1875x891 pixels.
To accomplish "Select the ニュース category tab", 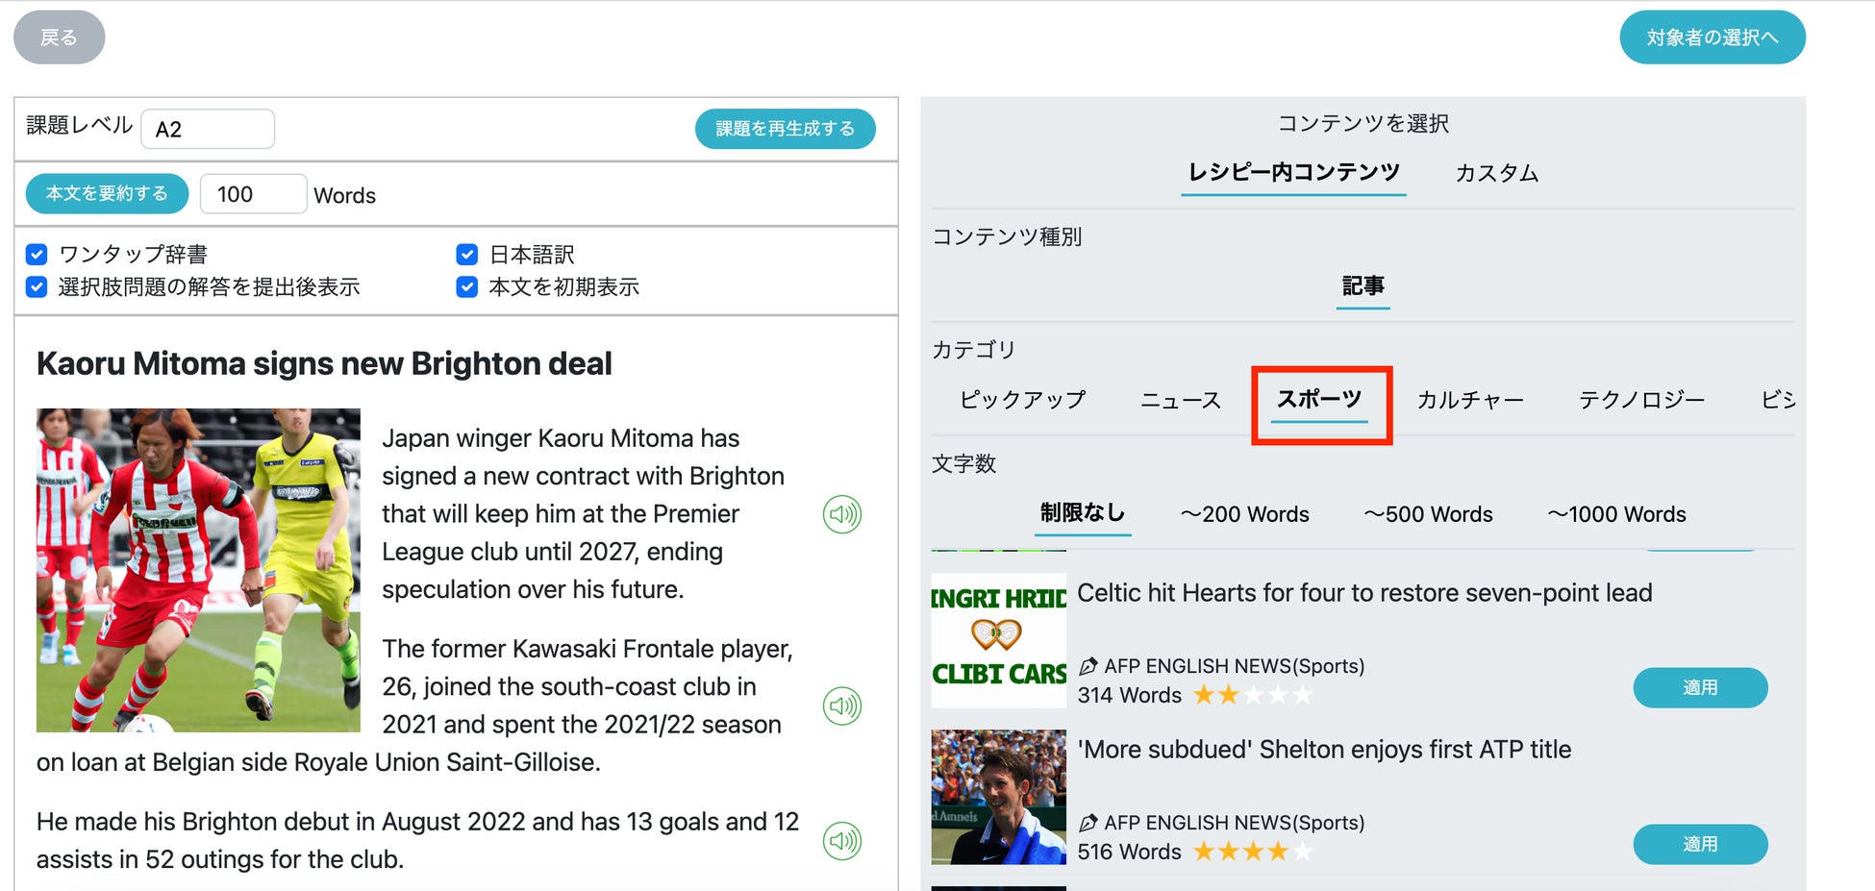I will pos(1180,400).
